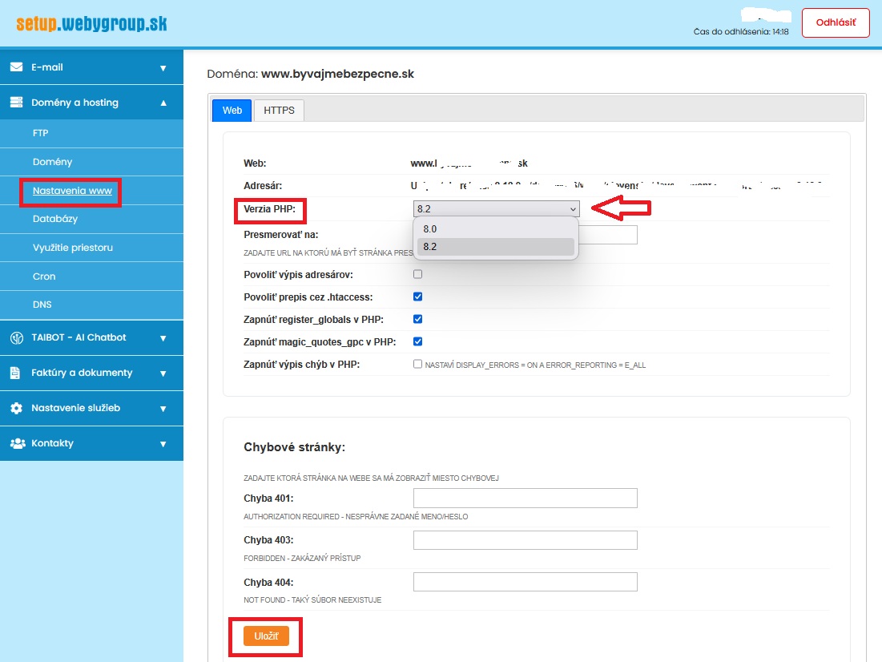Click the Nastavenie služieb gear icon
Viewport: 882px width, 662px height.
click(x=16, y=408)
